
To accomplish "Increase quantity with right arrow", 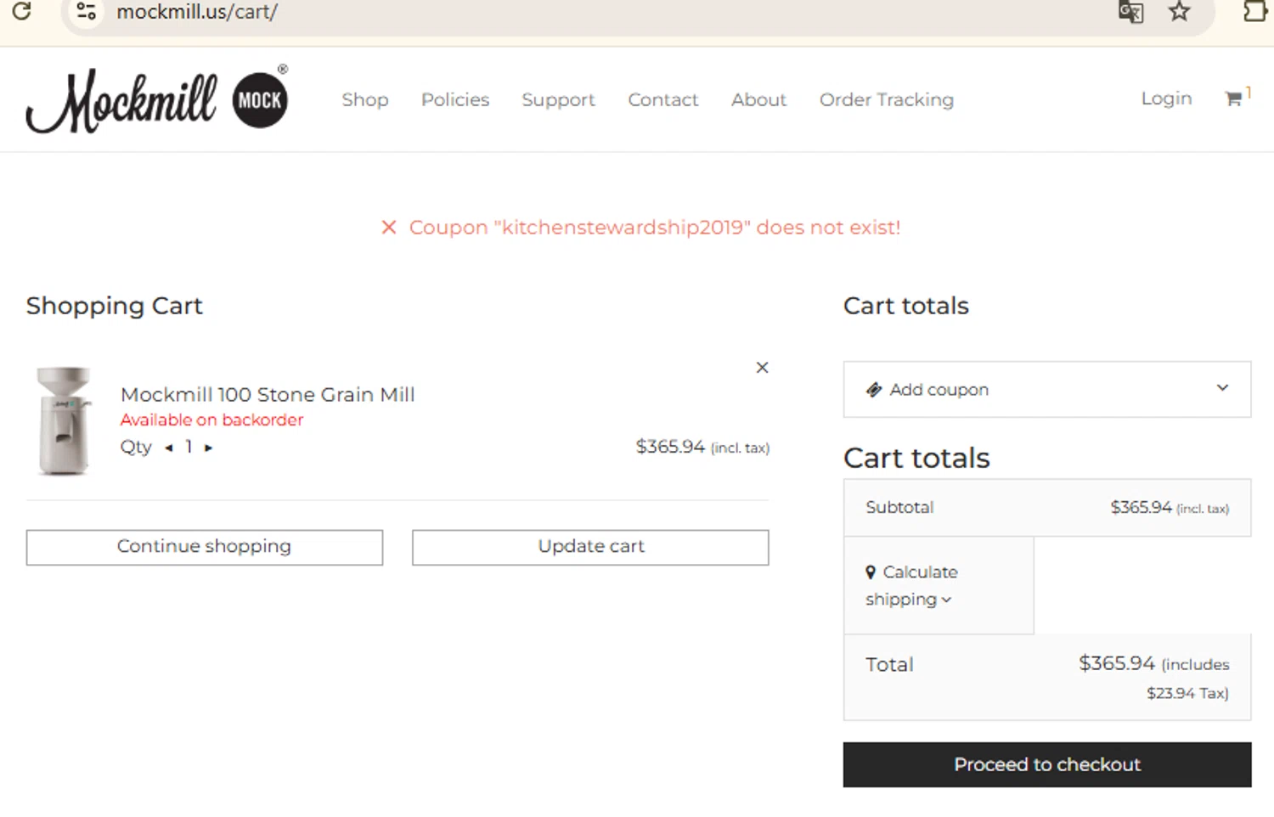I will (208, 448).
